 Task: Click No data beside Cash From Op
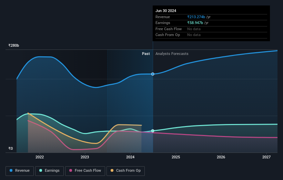(x=194, y=35)
